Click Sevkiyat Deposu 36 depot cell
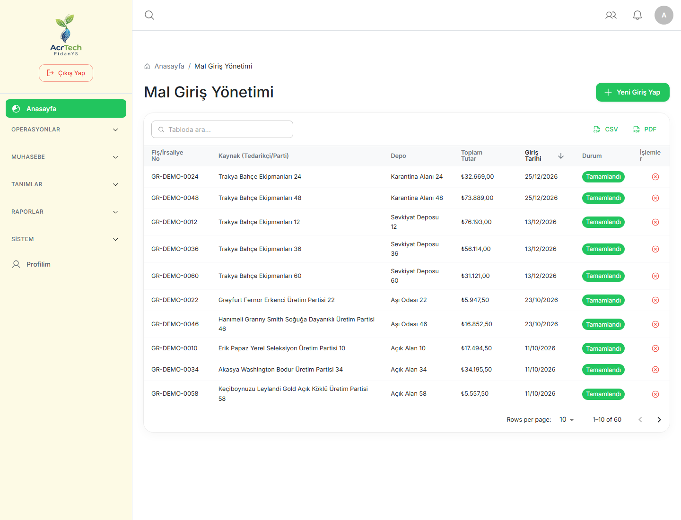681x520 pixels. 415,249
